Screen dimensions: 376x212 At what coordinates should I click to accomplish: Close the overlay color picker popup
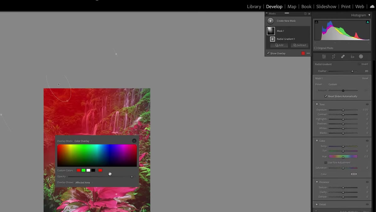click(x=134, y=141)
